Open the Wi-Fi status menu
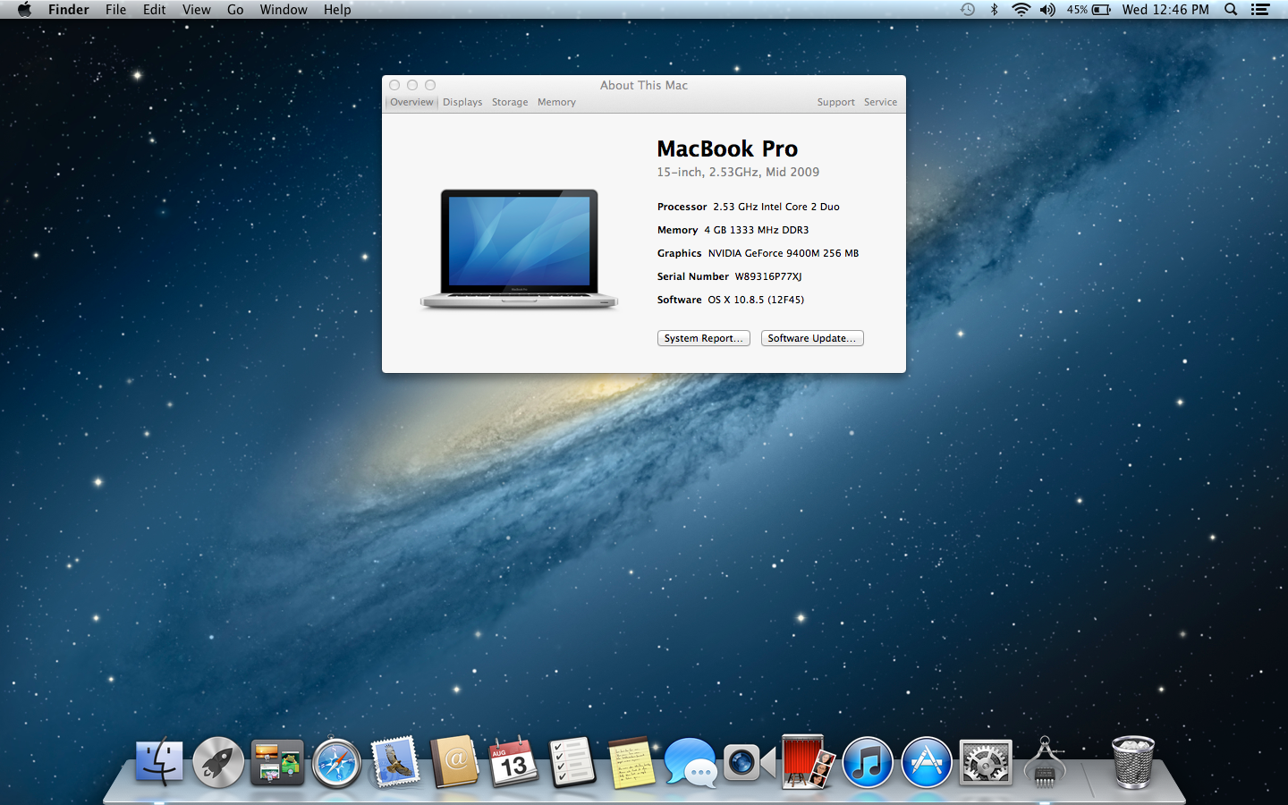1288x805 pixels. [1021, 10]
